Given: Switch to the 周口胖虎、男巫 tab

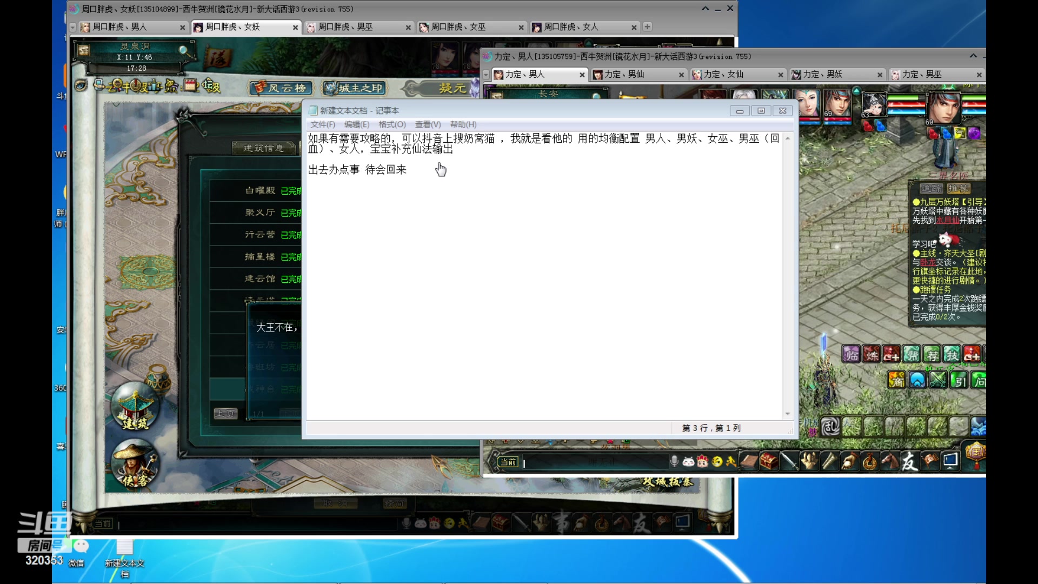Looking at the screenshot, I should pos(358,27).
